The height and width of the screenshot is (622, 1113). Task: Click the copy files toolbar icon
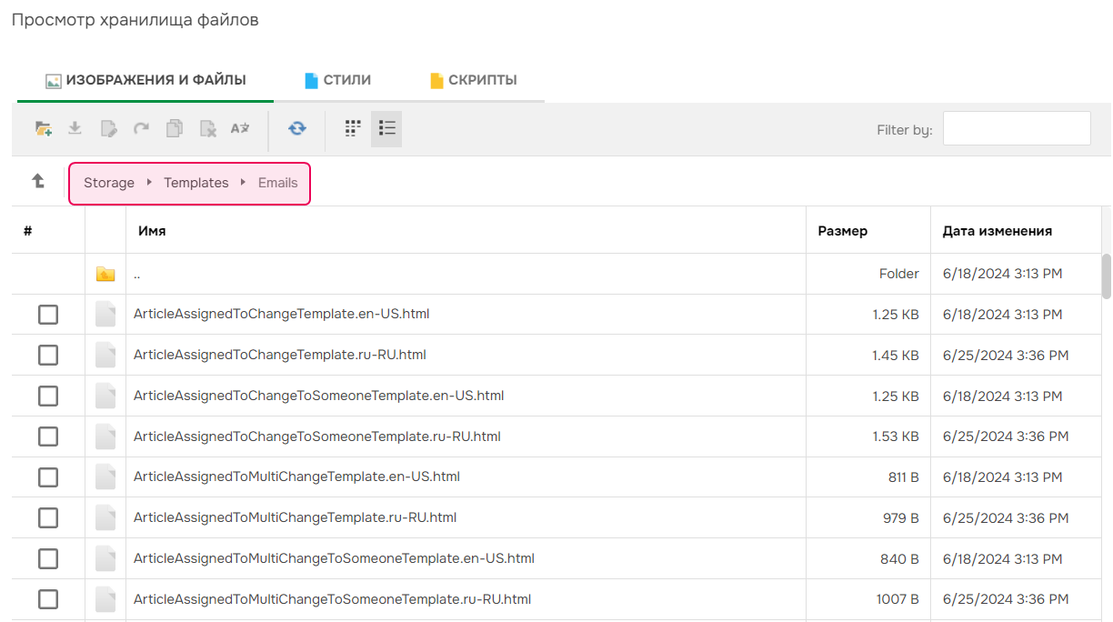coord(175,129)
